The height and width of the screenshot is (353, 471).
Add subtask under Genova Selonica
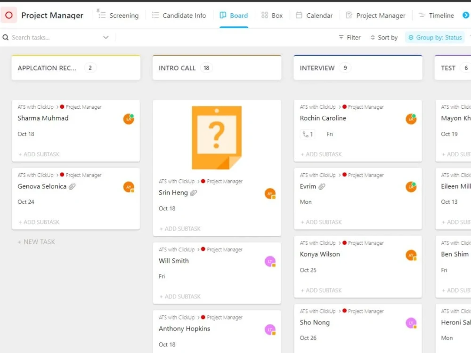tap(39, 222)
